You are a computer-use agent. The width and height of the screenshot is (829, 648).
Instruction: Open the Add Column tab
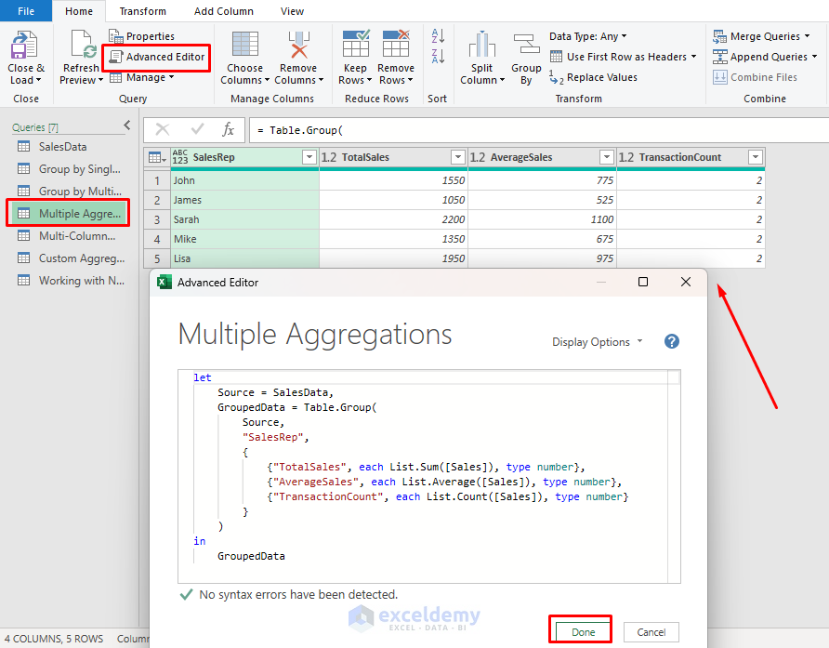point(222,11)
